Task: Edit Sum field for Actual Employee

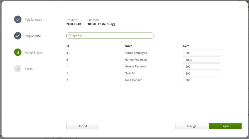Action: pos(201,53)
